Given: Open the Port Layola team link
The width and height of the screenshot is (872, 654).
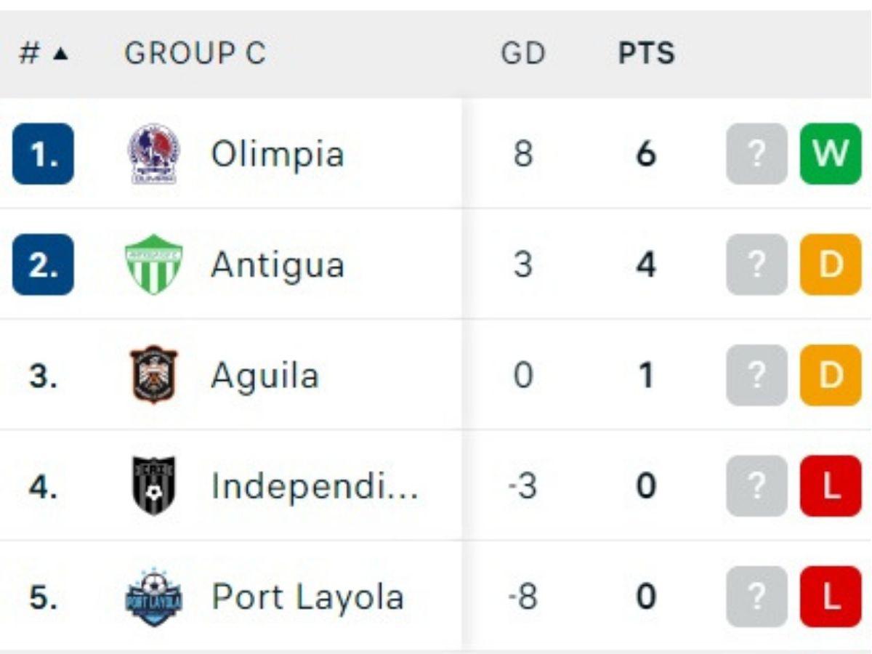Looking at the screenshot, I should (x=307, y=597).
